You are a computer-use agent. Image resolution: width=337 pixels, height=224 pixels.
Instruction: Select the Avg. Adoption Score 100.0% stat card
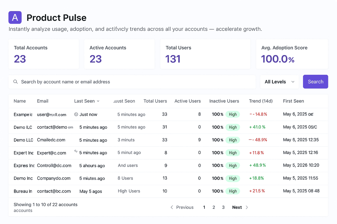click(x=292, y=54)
